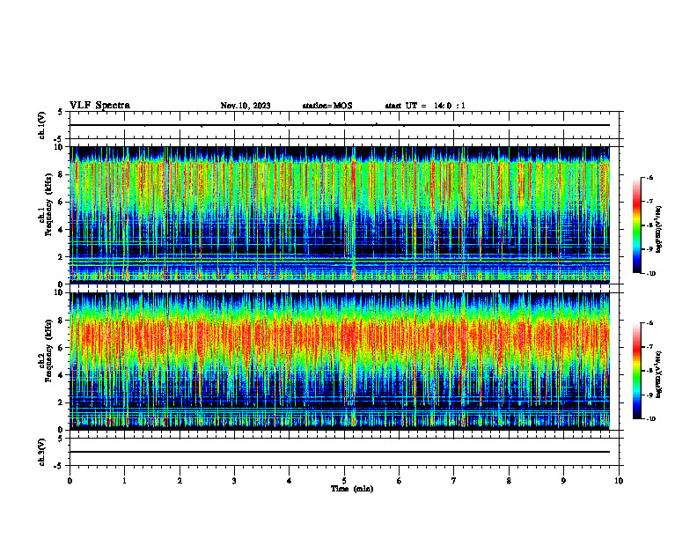
Task: Click the "10" tick label on the time axis
Action: coord(619,481)
